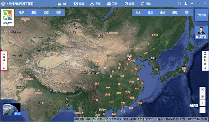Click the 广西 province label

point(111,102)
